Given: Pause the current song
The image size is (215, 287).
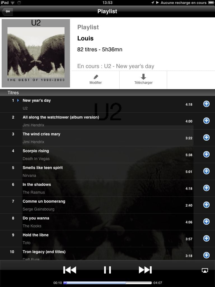Looking at the screenshot, I should [107, 270].
